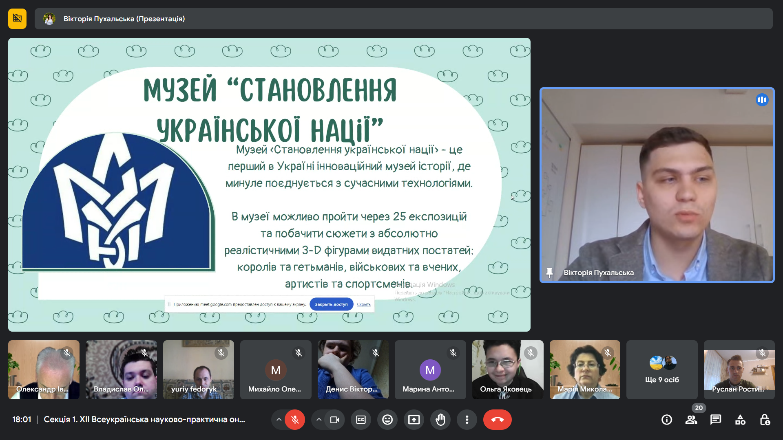The image size is (783, 440).
Task: Expand camera video settings arrow
Action: (319, 420)
